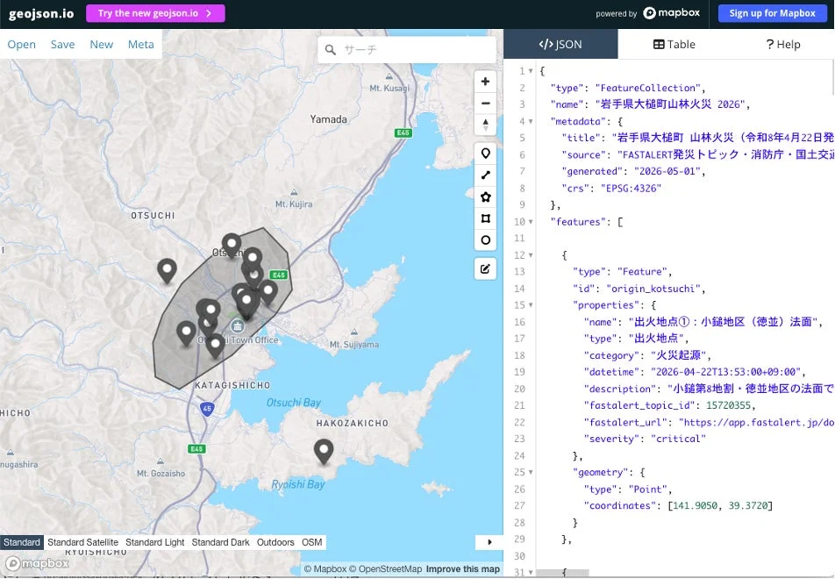Click Try the new geojson.io button
This screenshot has width=835, height=579.
tap(155, 13)
